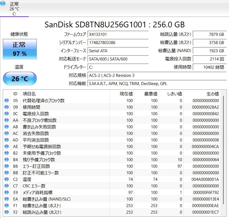Click status icon for row AB

[7, 127]
